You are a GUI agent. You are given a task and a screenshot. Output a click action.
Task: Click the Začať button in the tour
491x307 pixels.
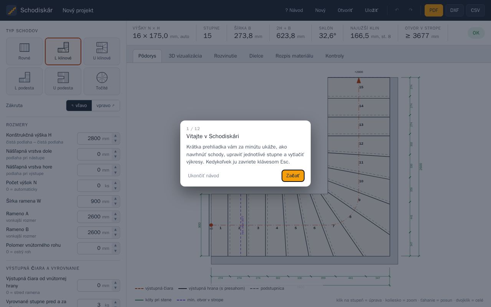293,176
